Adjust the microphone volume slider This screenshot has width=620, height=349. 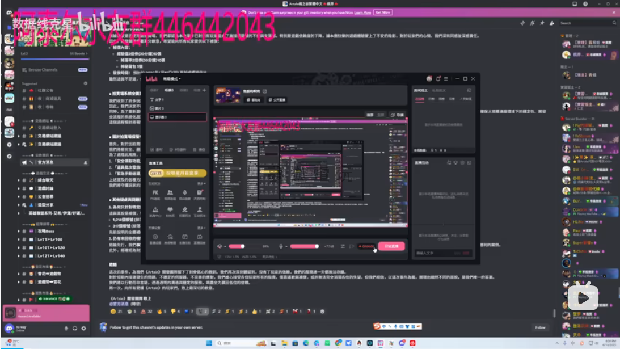(x=305, y=246)
